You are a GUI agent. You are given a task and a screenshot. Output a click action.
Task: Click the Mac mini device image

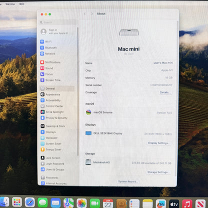(129, 32)
